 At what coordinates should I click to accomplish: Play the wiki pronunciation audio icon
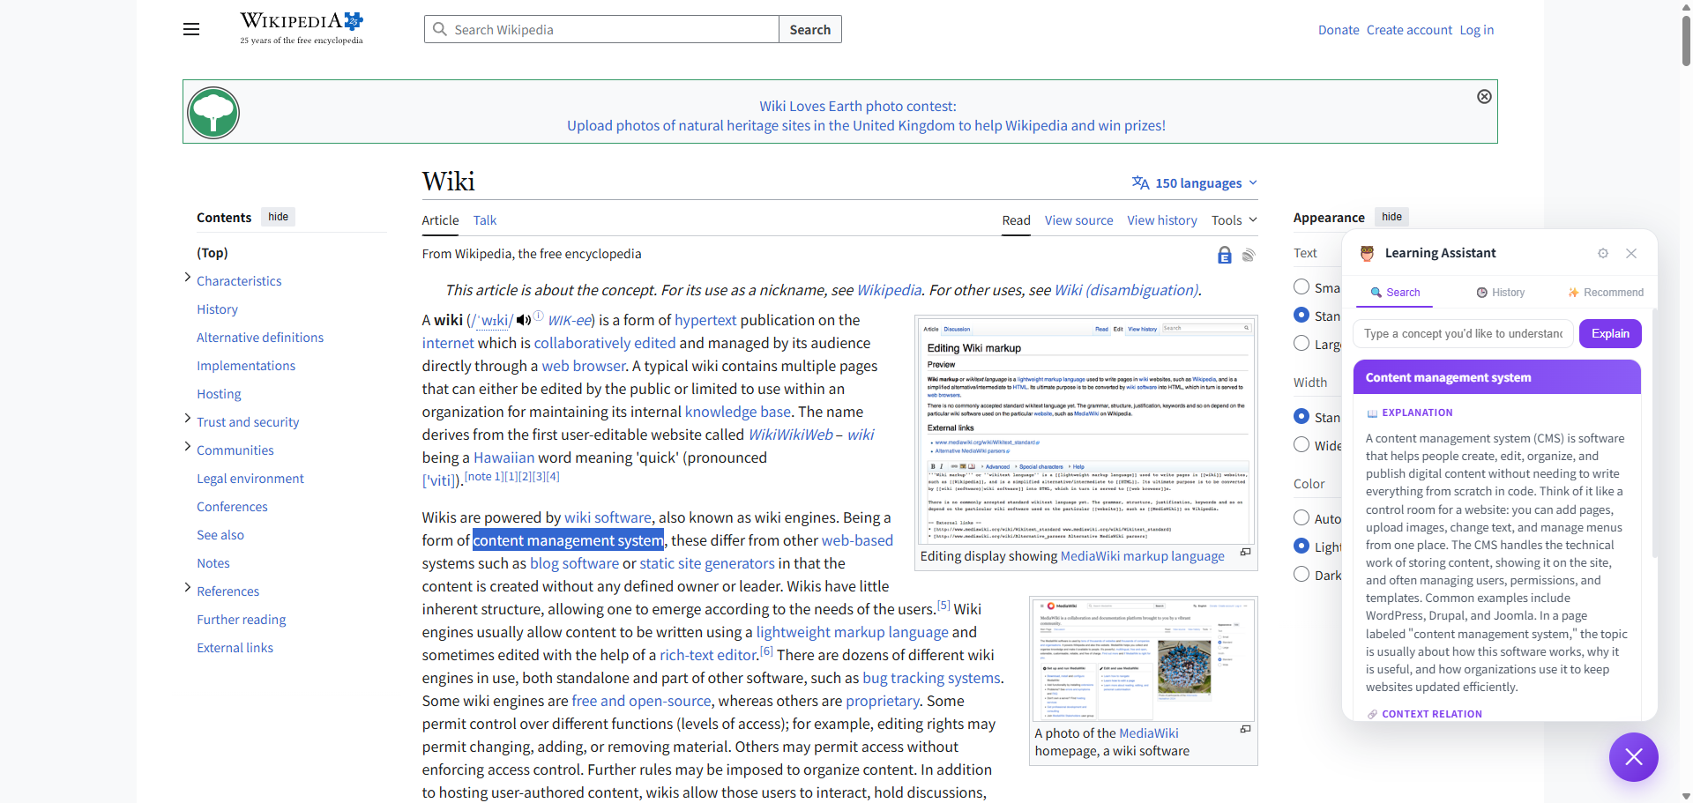(524, 320)
